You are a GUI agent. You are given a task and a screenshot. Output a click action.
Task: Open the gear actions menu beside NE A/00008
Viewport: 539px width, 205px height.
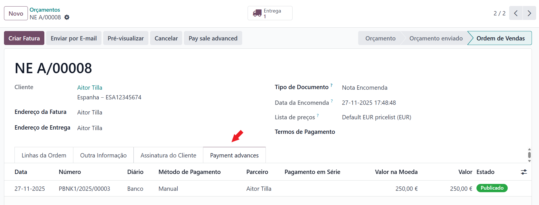click(67, 17)
